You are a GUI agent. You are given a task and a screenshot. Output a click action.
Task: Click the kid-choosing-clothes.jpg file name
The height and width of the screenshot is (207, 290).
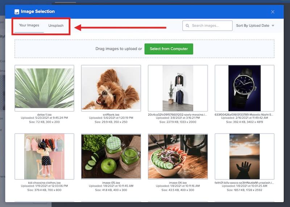coord(44,183)
